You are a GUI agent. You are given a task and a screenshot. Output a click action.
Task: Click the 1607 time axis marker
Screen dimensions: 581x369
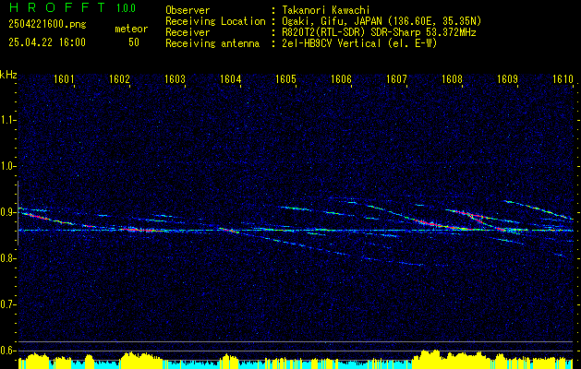tap(396, 78)
